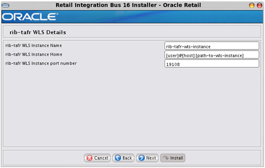Select the port number field showing 19108
The height and width of the screenshot is (168, 265).
pos(212,63)
